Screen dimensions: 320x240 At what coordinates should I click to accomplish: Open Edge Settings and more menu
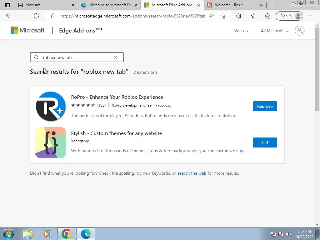(311, 16)
